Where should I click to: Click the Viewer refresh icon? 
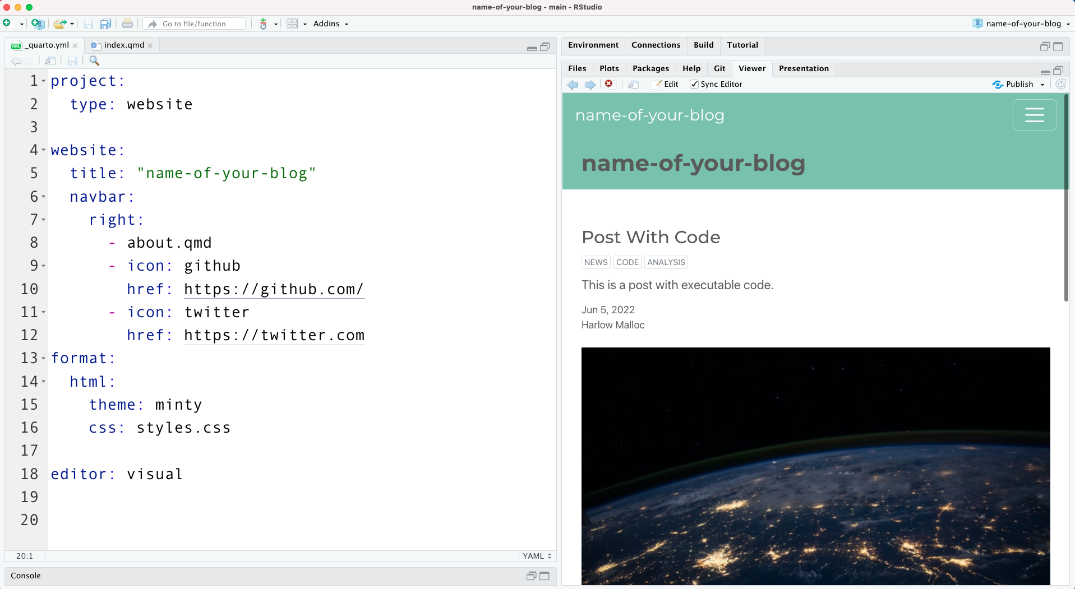(1060, 84)
